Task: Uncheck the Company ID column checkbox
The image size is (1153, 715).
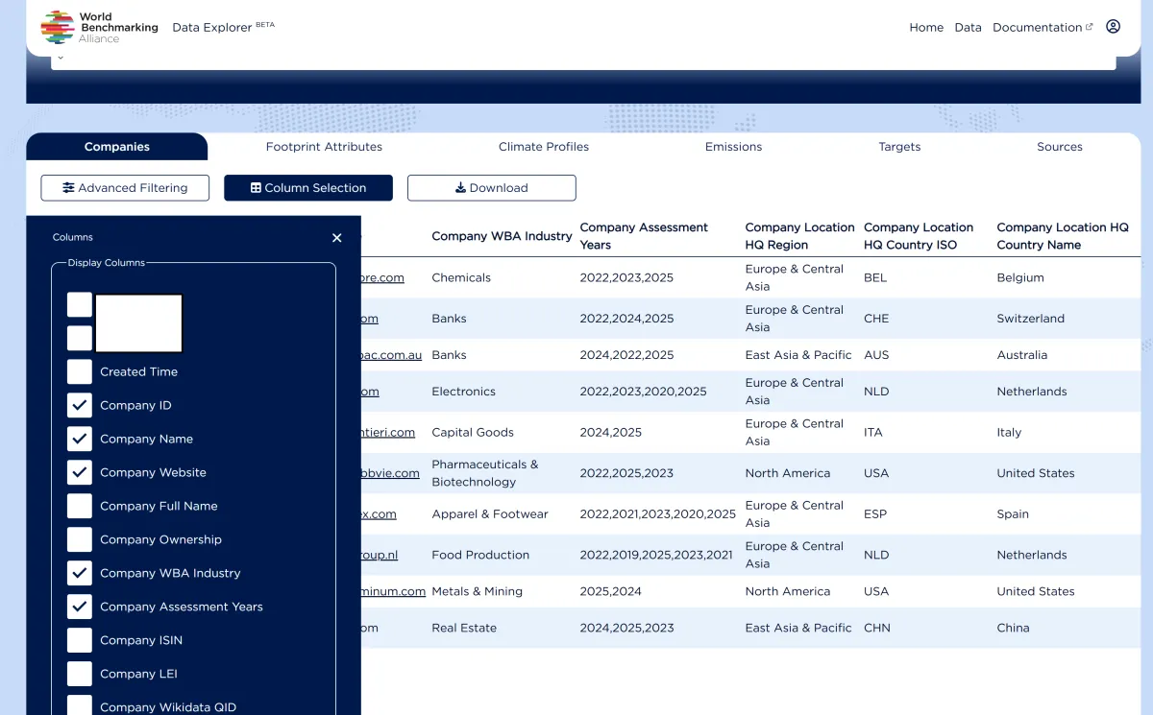Action: pos(80,405)
